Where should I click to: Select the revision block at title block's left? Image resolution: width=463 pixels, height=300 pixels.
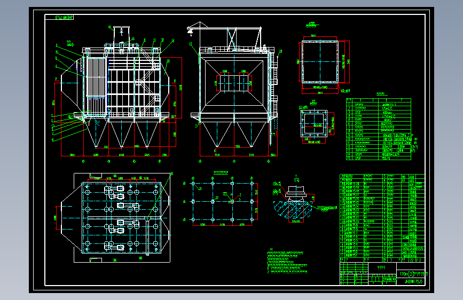coord(354,274)
